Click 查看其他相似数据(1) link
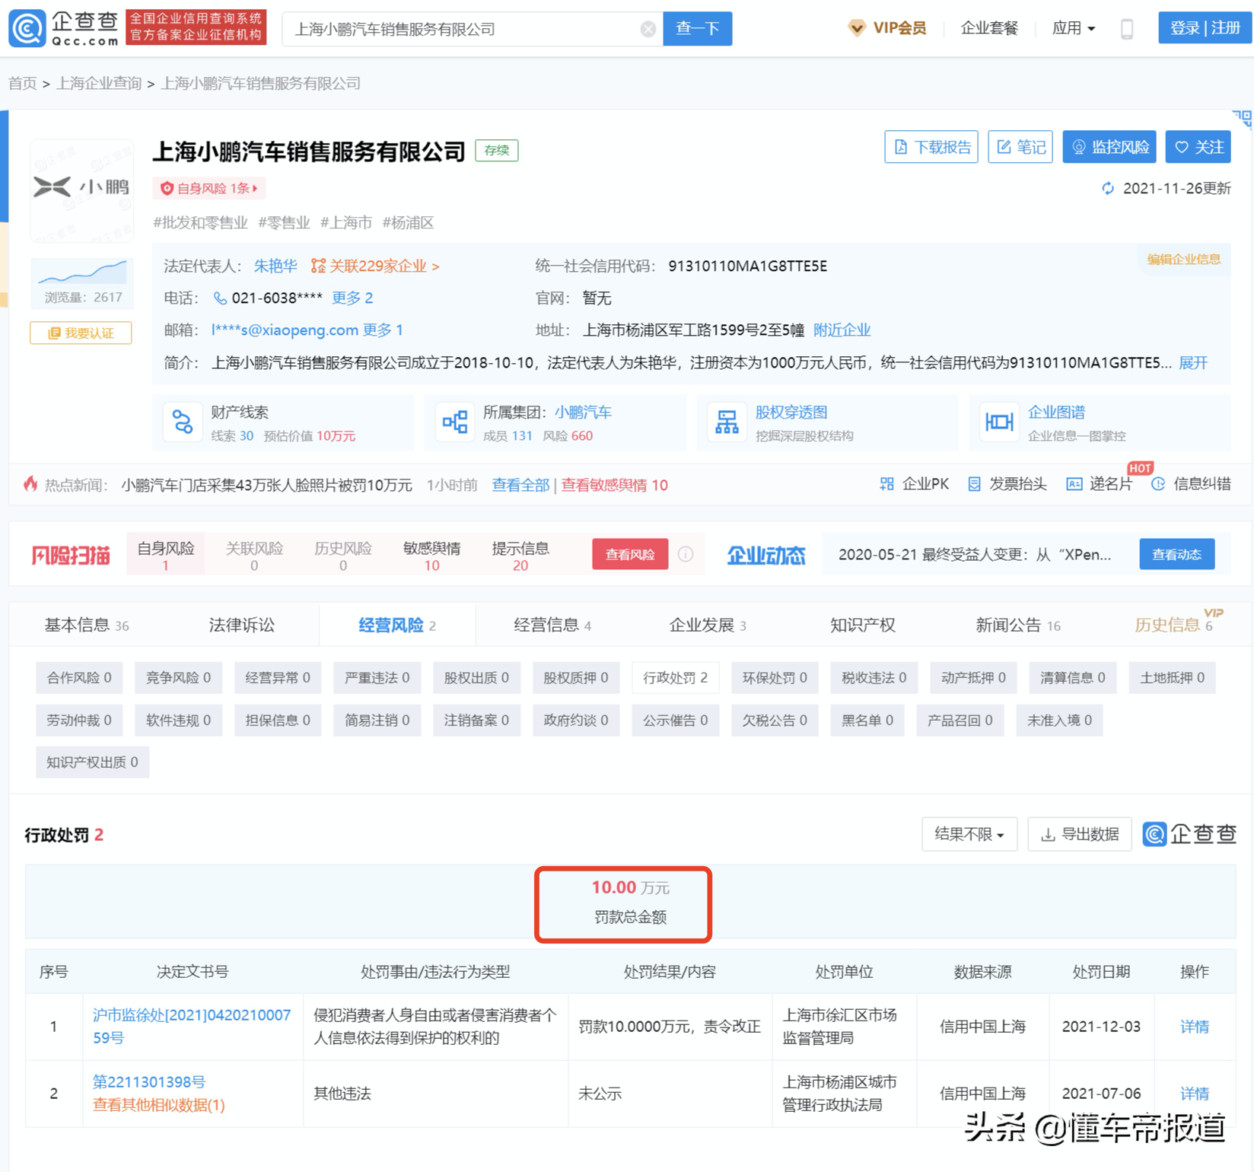This screenshot has width=1254, height=1172. (x=158, y=1104)
